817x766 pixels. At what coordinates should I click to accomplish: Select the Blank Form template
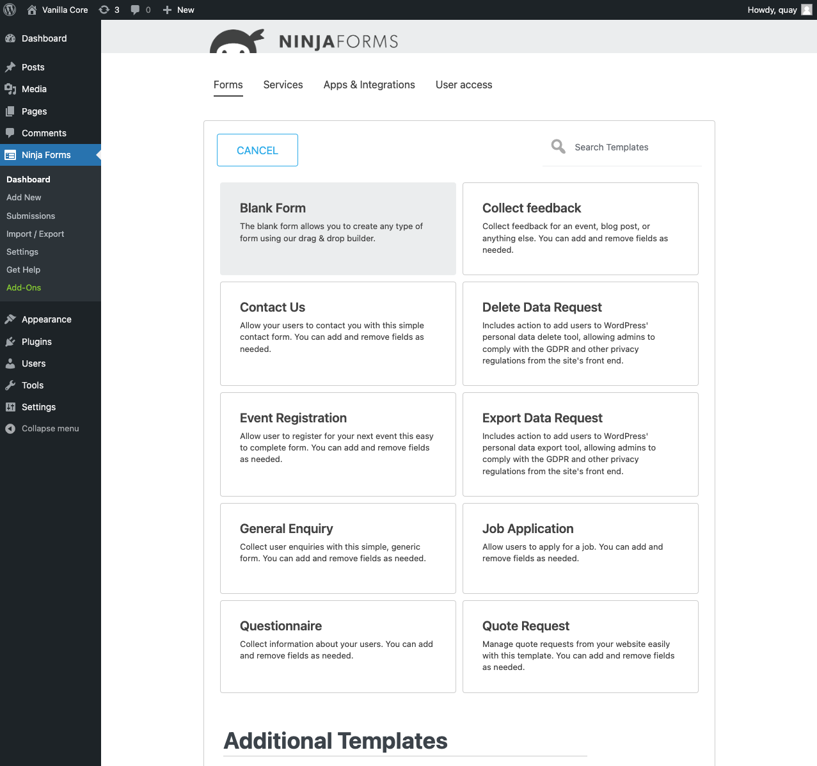[x=337, y=228]
